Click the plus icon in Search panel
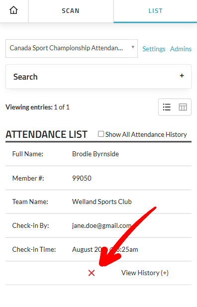The width and height of the screenshot is (197, 307). [182, 76]
